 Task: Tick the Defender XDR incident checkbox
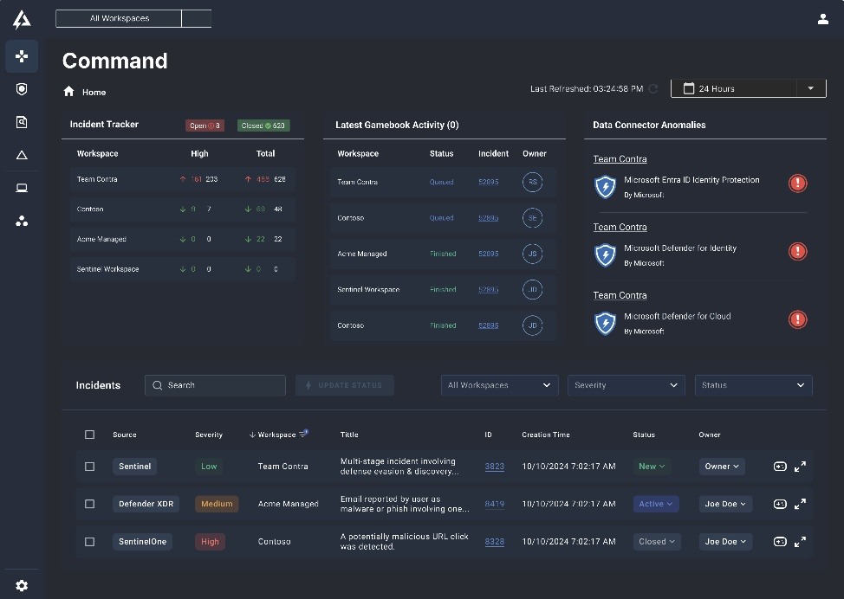89,504
